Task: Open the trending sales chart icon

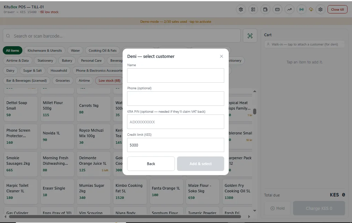Action: pos(289,9)
